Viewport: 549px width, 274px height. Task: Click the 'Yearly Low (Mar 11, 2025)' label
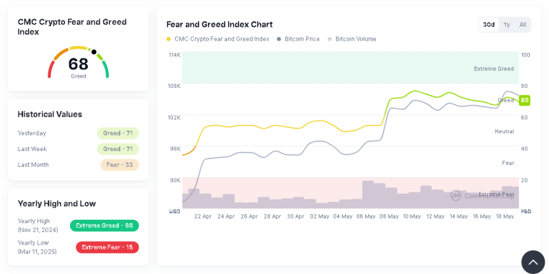click(x=37, y=247)
